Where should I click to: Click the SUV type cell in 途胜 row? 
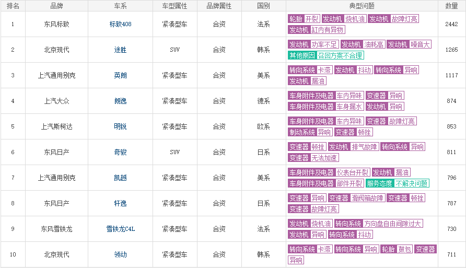174,50
